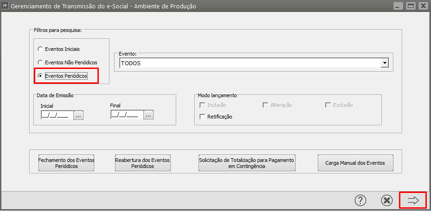Expand the Evento dropdown arrow
Screen dimensions: 431x211
click(384, 63)
